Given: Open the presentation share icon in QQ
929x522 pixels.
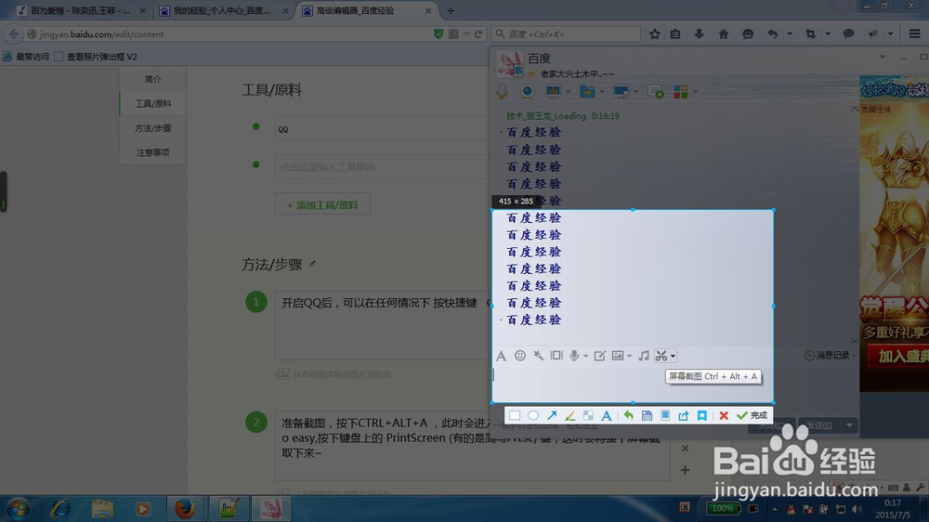Looking at the screenshot, I should coord(553,91).
